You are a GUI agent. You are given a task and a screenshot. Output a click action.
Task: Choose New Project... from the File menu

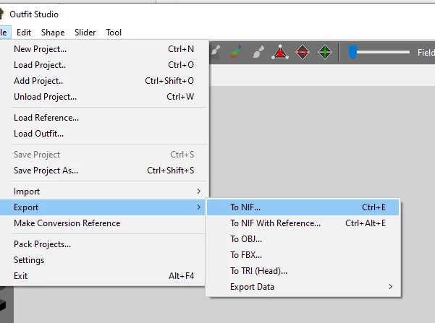104,49
